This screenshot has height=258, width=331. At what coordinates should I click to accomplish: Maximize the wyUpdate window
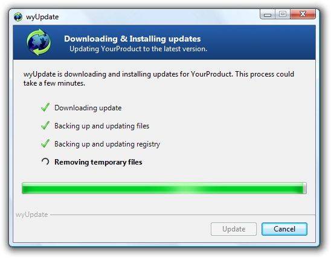tap(283, 14)
